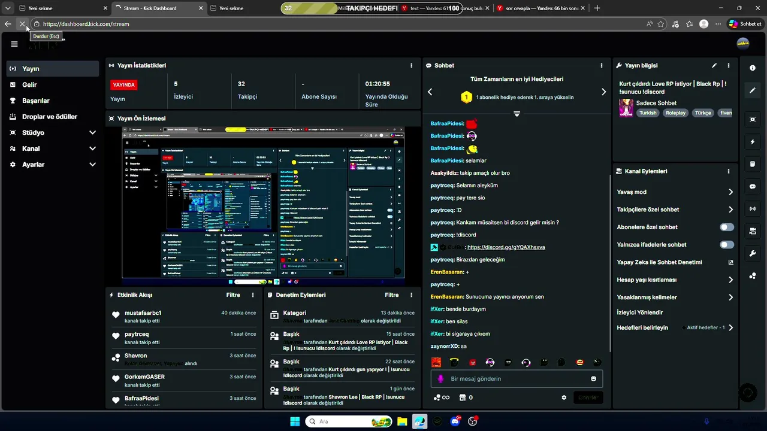Viewport: 767px width, 431px height.
Task: Open Yayın bilgisi panel options menu
Action: 729,65
